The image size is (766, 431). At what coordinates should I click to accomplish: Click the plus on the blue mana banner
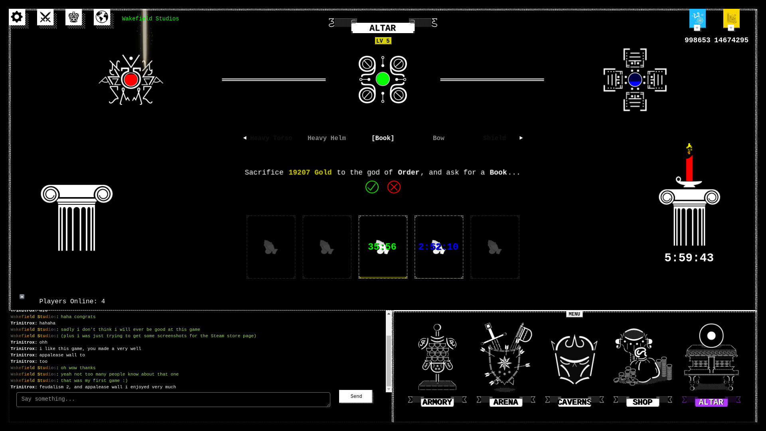pos(697,28)
